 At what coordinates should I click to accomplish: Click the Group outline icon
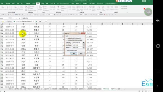click(108, 7)
